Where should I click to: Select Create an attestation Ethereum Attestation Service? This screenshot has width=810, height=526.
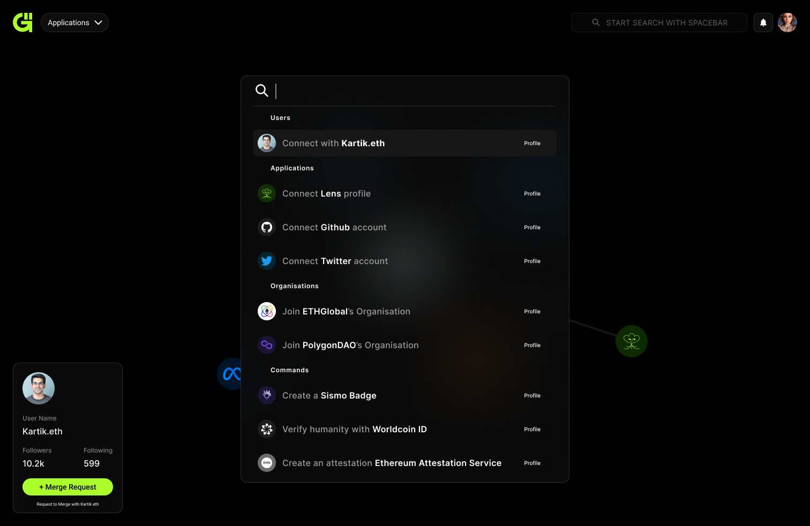pyautogui.click(x=404, y=463)
